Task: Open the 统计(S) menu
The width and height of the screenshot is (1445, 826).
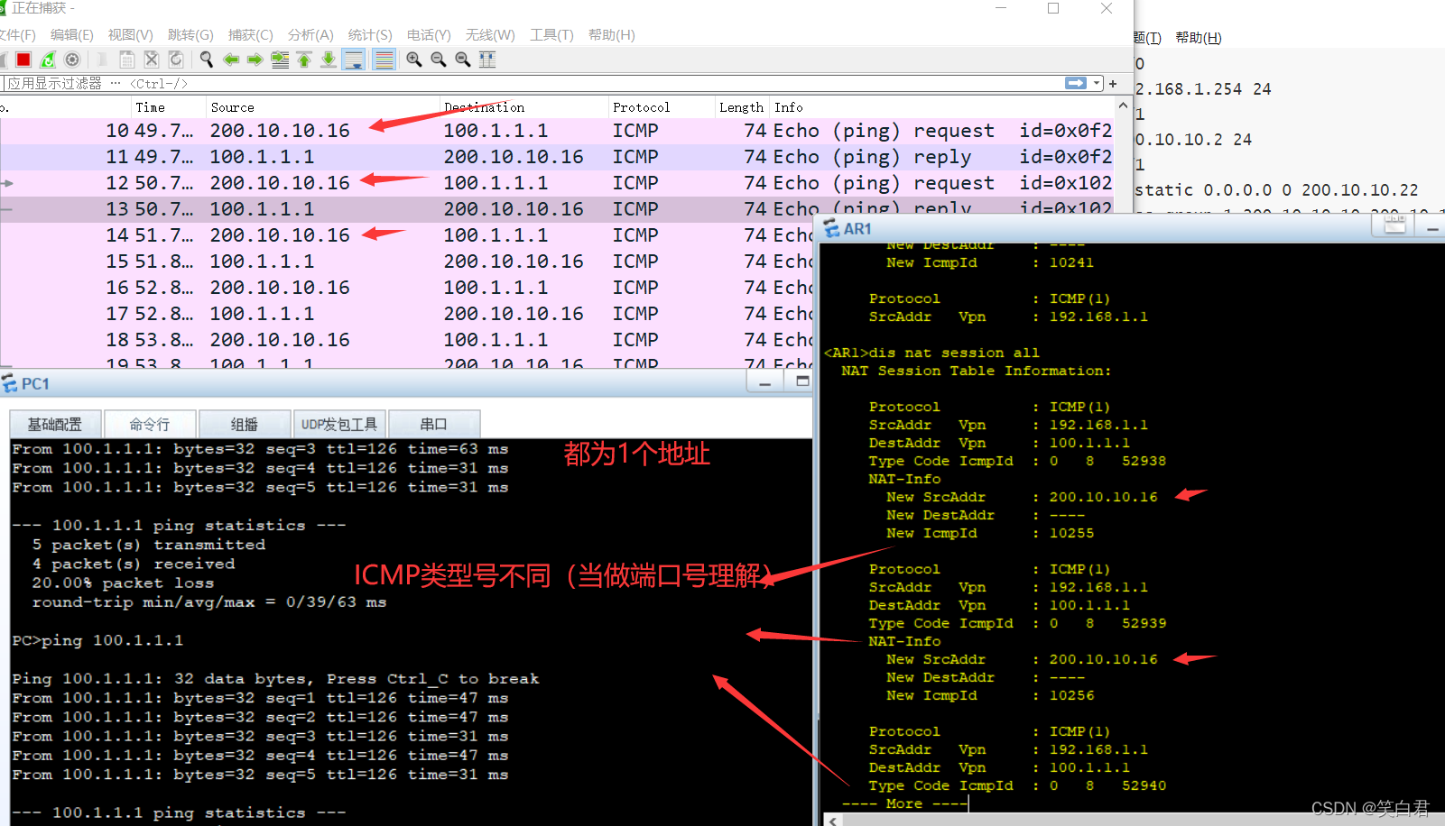Action: [370, 34]
